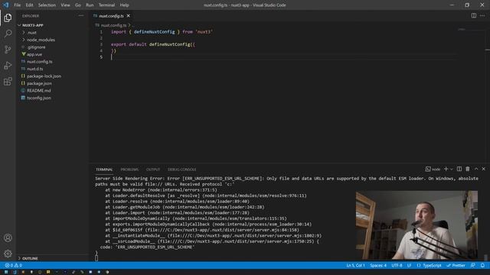Open the Edit menu

tap(29, 5)
